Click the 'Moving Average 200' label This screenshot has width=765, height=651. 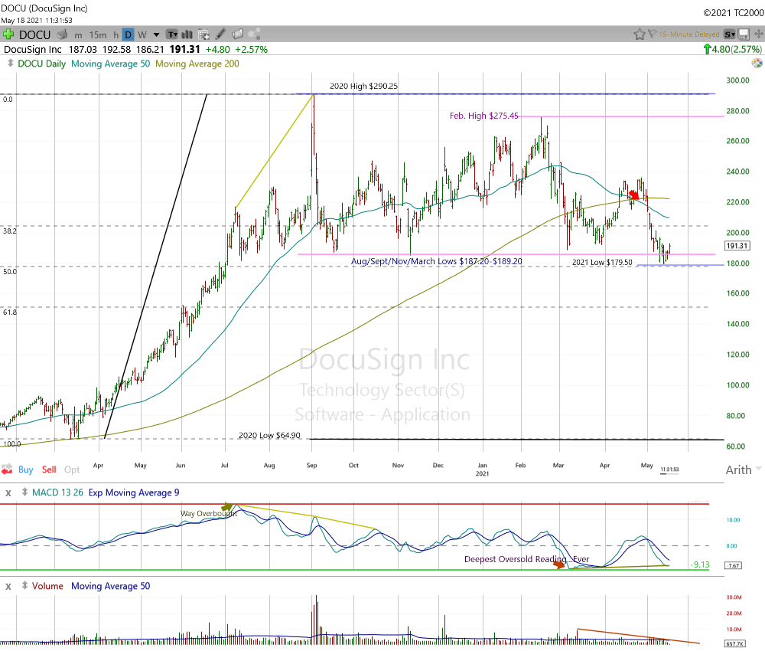click(197, 64)
